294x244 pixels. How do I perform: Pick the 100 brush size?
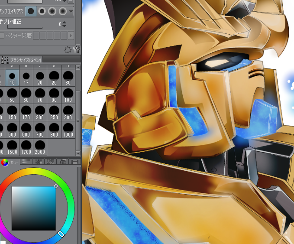[x=68, y=95]
